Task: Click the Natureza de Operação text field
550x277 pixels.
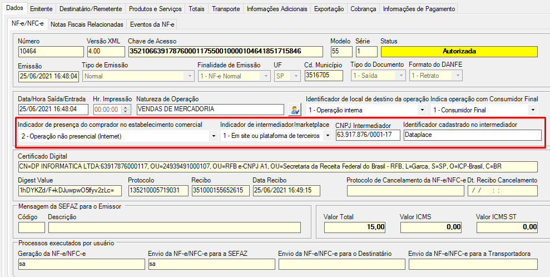Action: point(210,110)
